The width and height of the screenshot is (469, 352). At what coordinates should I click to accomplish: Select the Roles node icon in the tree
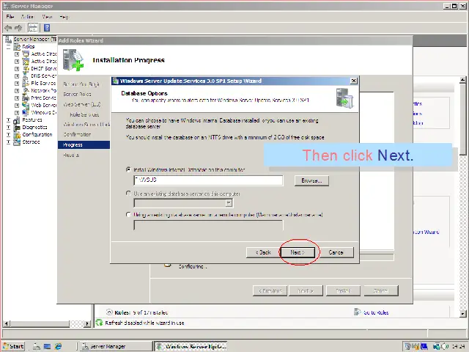coord(17,47)
